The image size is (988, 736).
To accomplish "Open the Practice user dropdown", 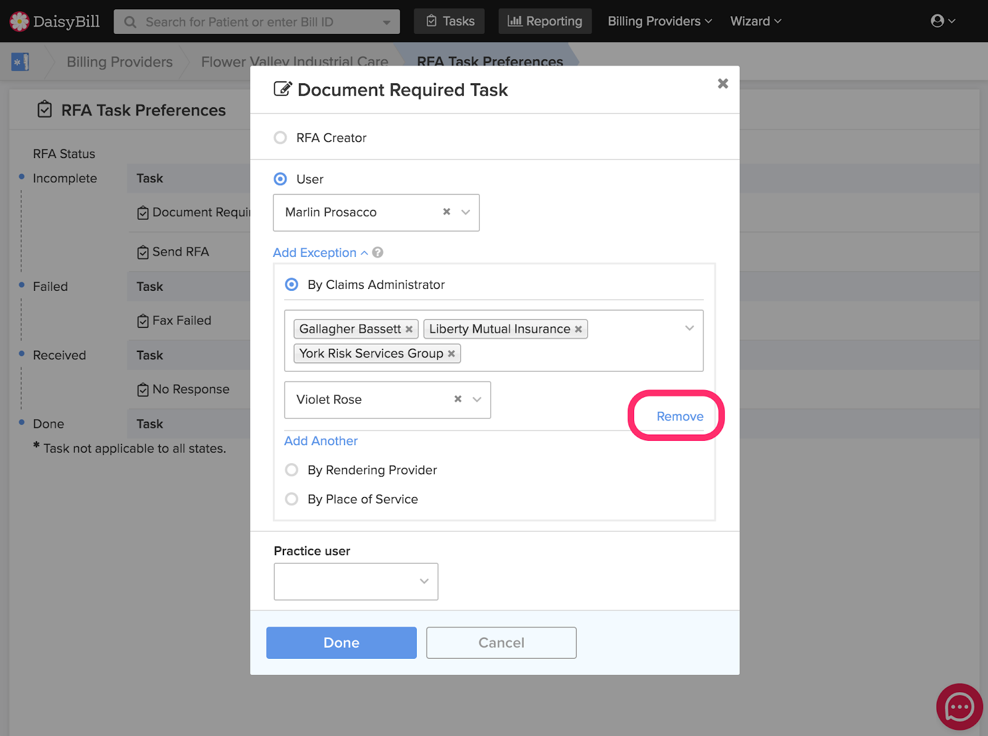I will coord(356,581).
